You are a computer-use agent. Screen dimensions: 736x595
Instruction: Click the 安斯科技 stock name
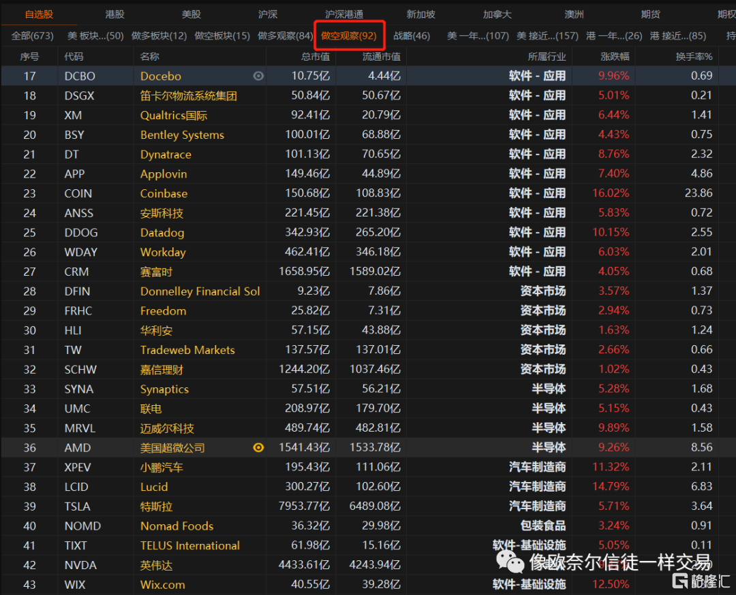(x=162, y=213)
